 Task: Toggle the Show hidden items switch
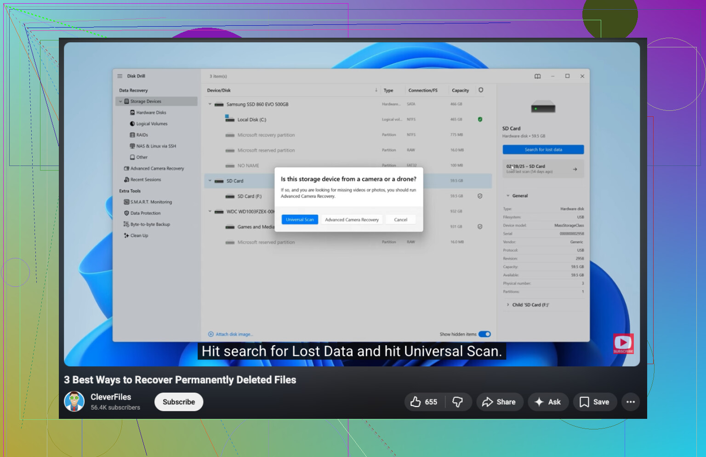484,334
